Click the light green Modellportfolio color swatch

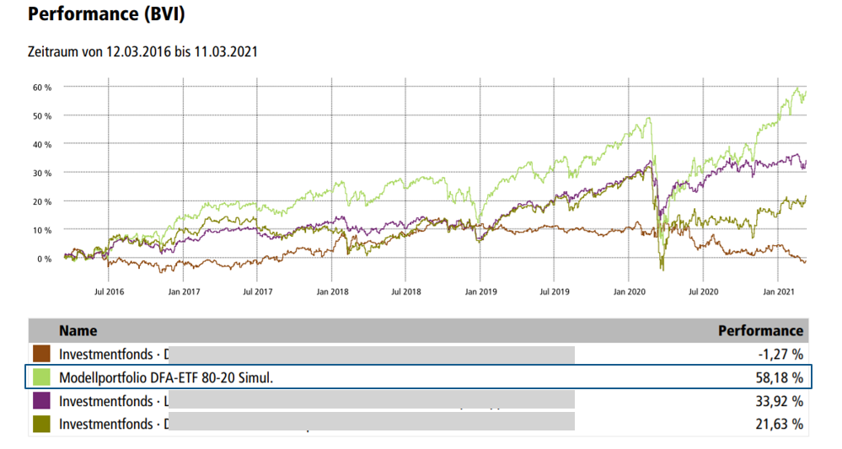(x=42, y=377)
